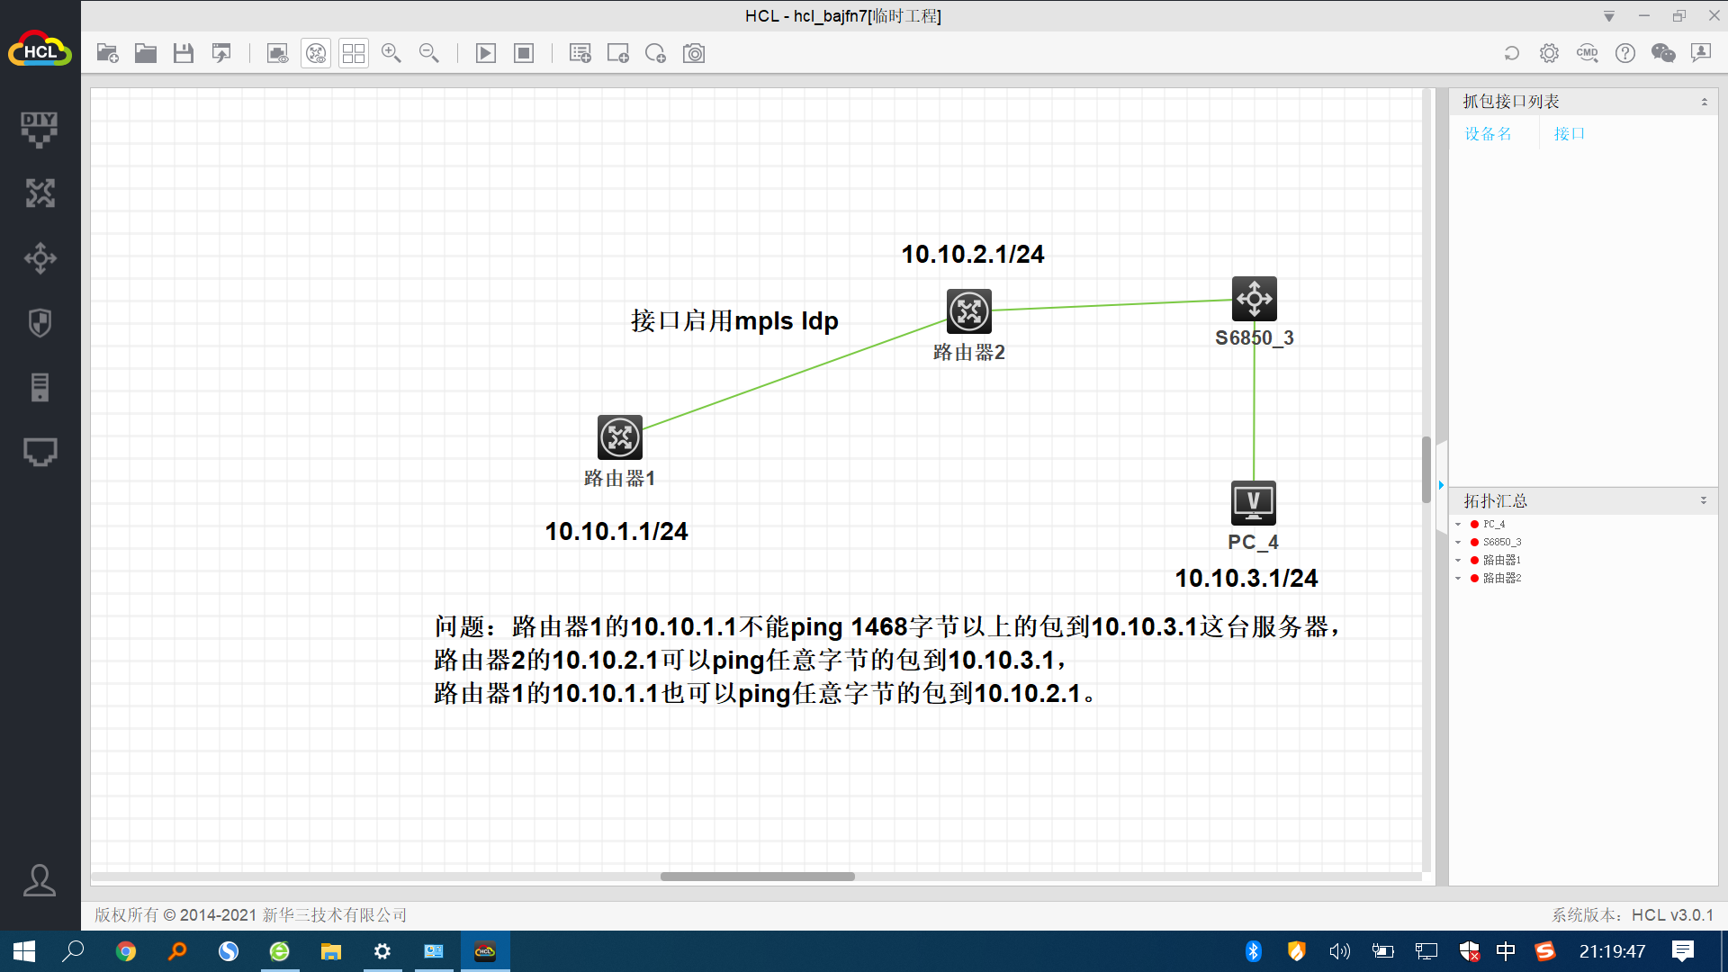The width and height of the screenshot is (1728, 972).
Task: Select the S6850_3 switch on canvas
Action: tap(1254, 299)
